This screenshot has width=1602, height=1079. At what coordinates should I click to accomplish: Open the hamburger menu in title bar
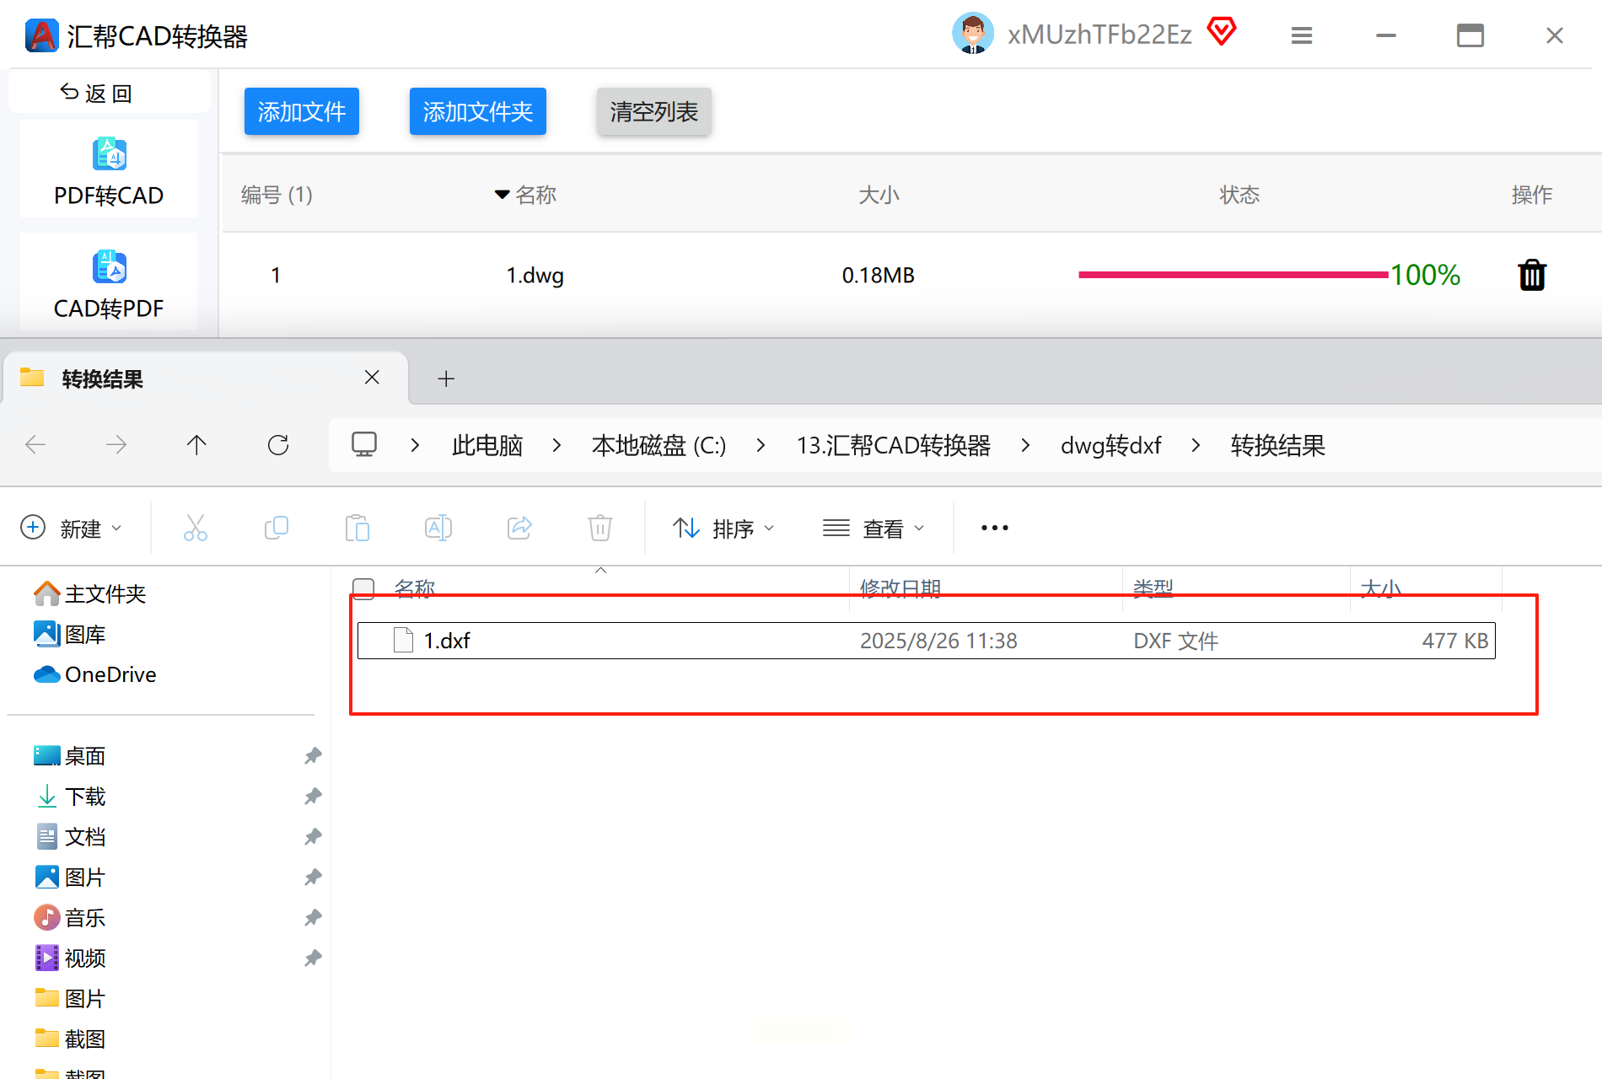pyautogui.click(x=1301, y=35)
